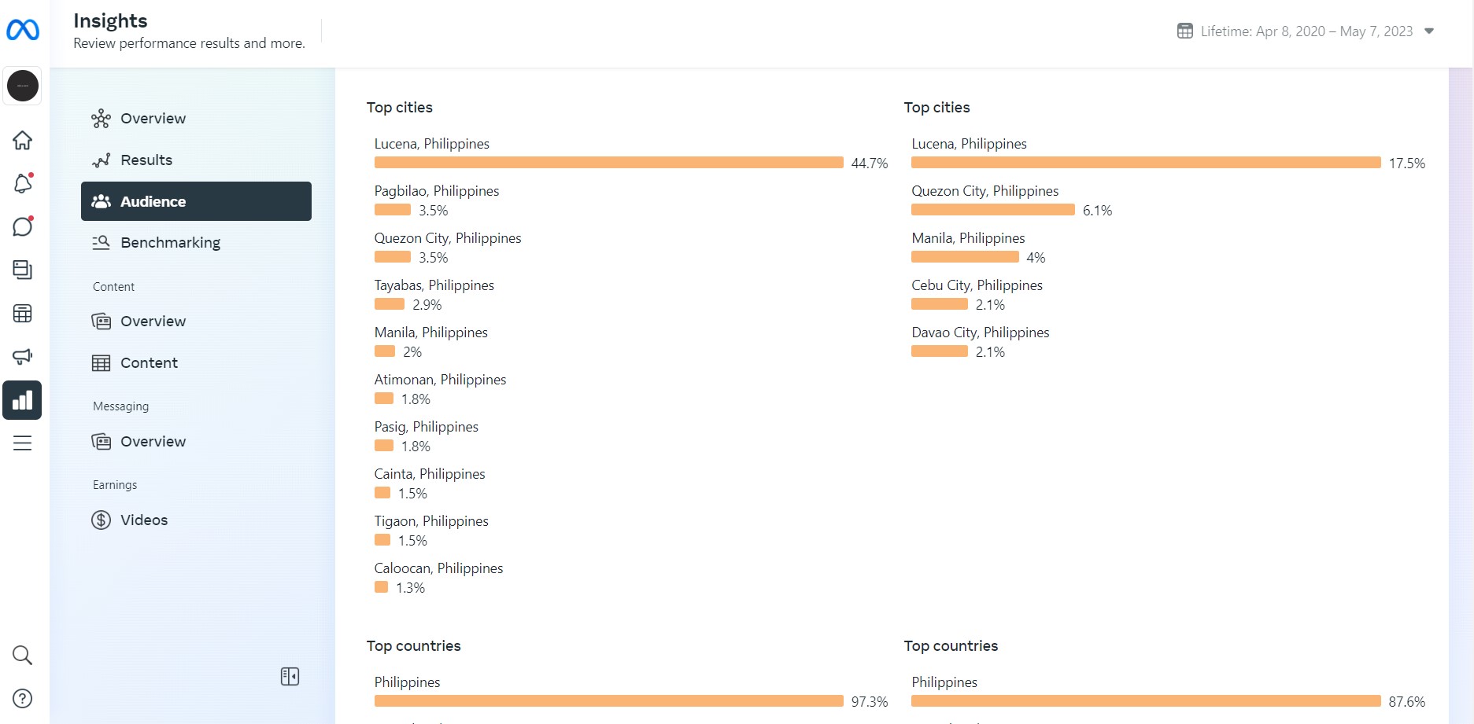Open Notifications bell icon
This screenshot has width=1474, height=724.
[23, 184]
